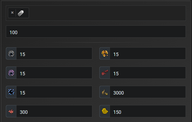The height and width of the screenshot is (122, 192).
Task: Select the orange chunky ore icon
Action: (x=105, y=54)
